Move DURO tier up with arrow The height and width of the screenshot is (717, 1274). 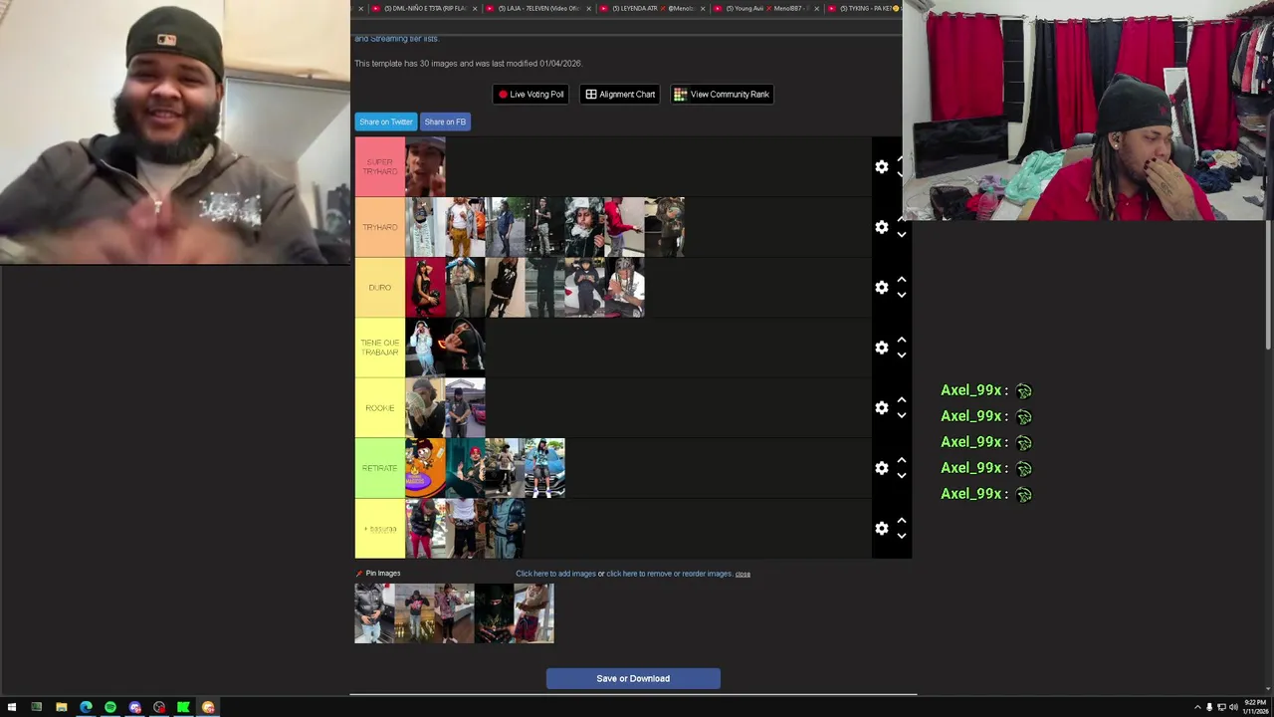click(x=902, y=280)
